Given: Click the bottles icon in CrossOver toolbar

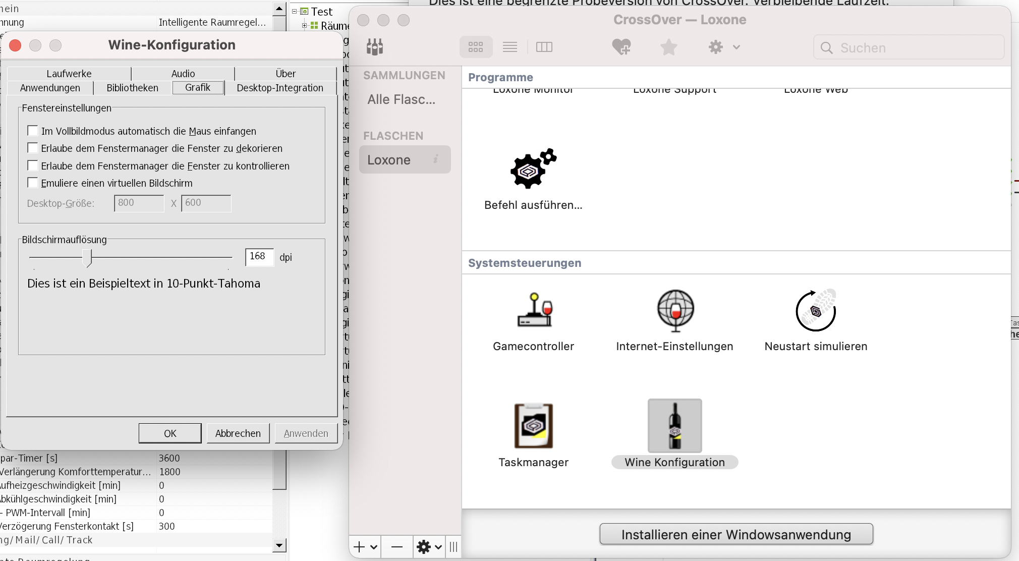Looking at the screenshot, I should point(375,47).
